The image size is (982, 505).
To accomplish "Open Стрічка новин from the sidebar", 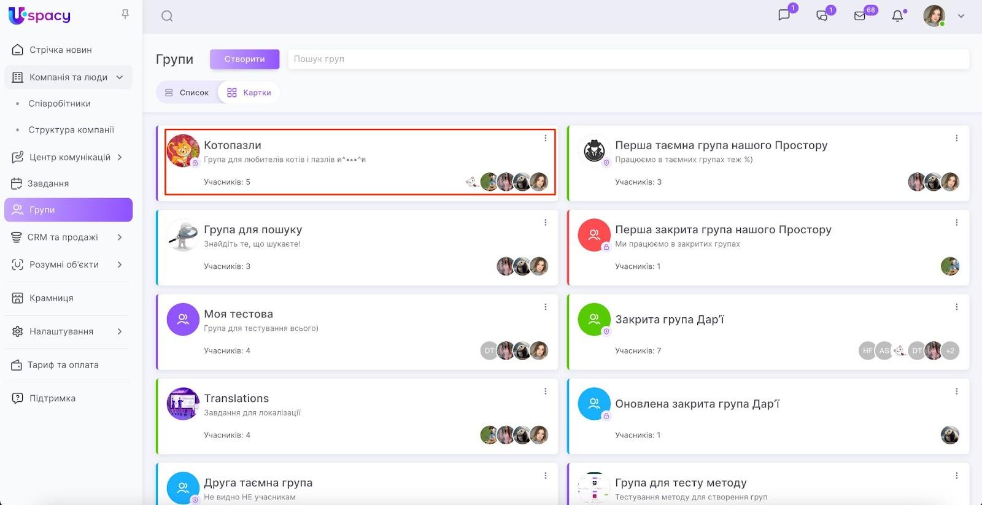I will [x=60, y=50].
